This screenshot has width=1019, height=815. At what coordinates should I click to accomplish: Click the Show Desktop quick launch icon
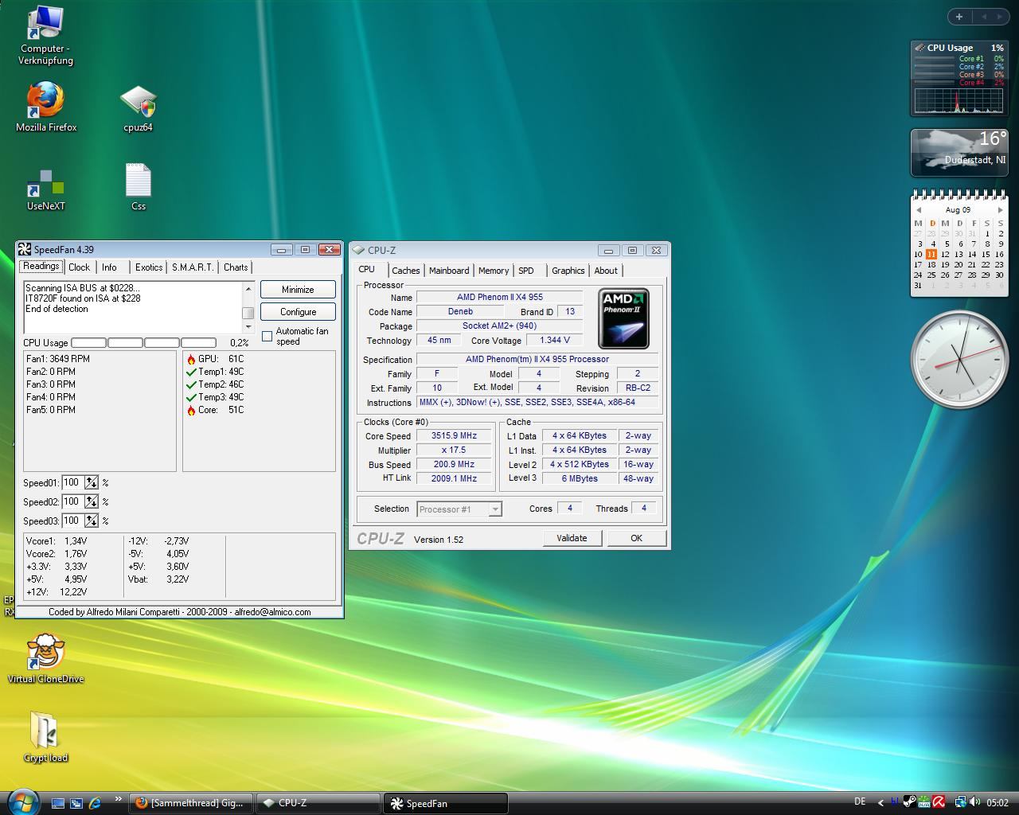(x=57, y=803)
